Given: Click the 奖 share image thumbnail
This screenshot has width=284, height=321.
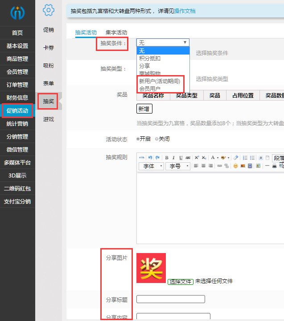Looking at the screenshot, I should 151,268.
